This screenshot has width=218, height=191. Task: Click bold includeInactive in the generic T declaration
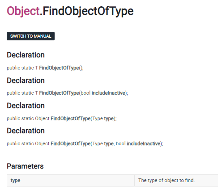click(x=108, y=93)
